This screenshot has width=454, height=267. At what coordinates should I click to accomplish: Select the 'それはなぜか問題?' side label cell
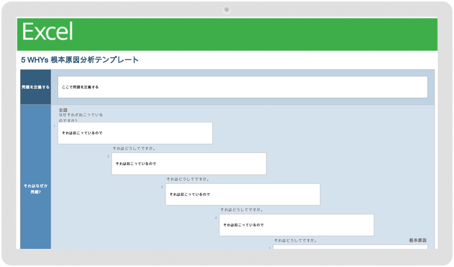(36, 177)
